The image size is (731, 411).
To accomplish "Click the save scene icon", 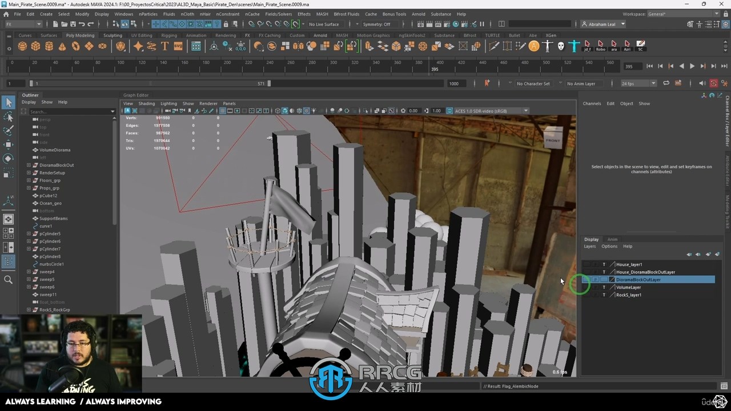I will coord(72,24).
